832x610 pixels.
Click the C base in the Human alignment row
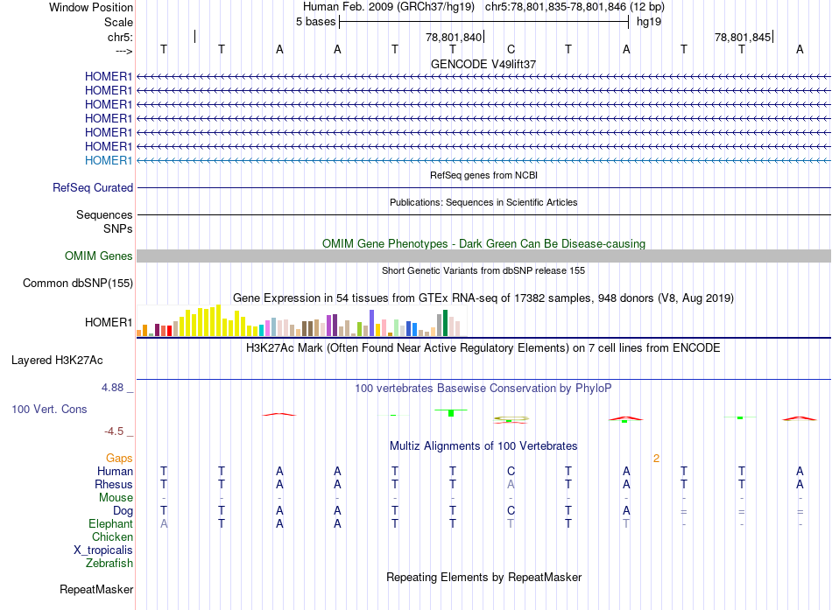pyautogui.click(x=511, y=471)
